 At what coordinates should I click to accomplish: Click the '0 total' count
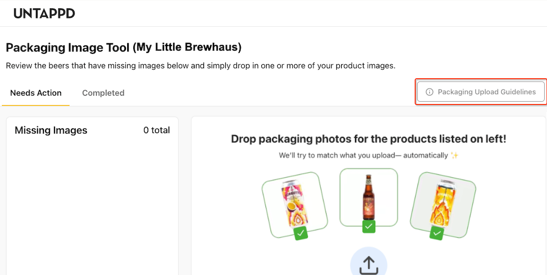(x=157, y=130)
